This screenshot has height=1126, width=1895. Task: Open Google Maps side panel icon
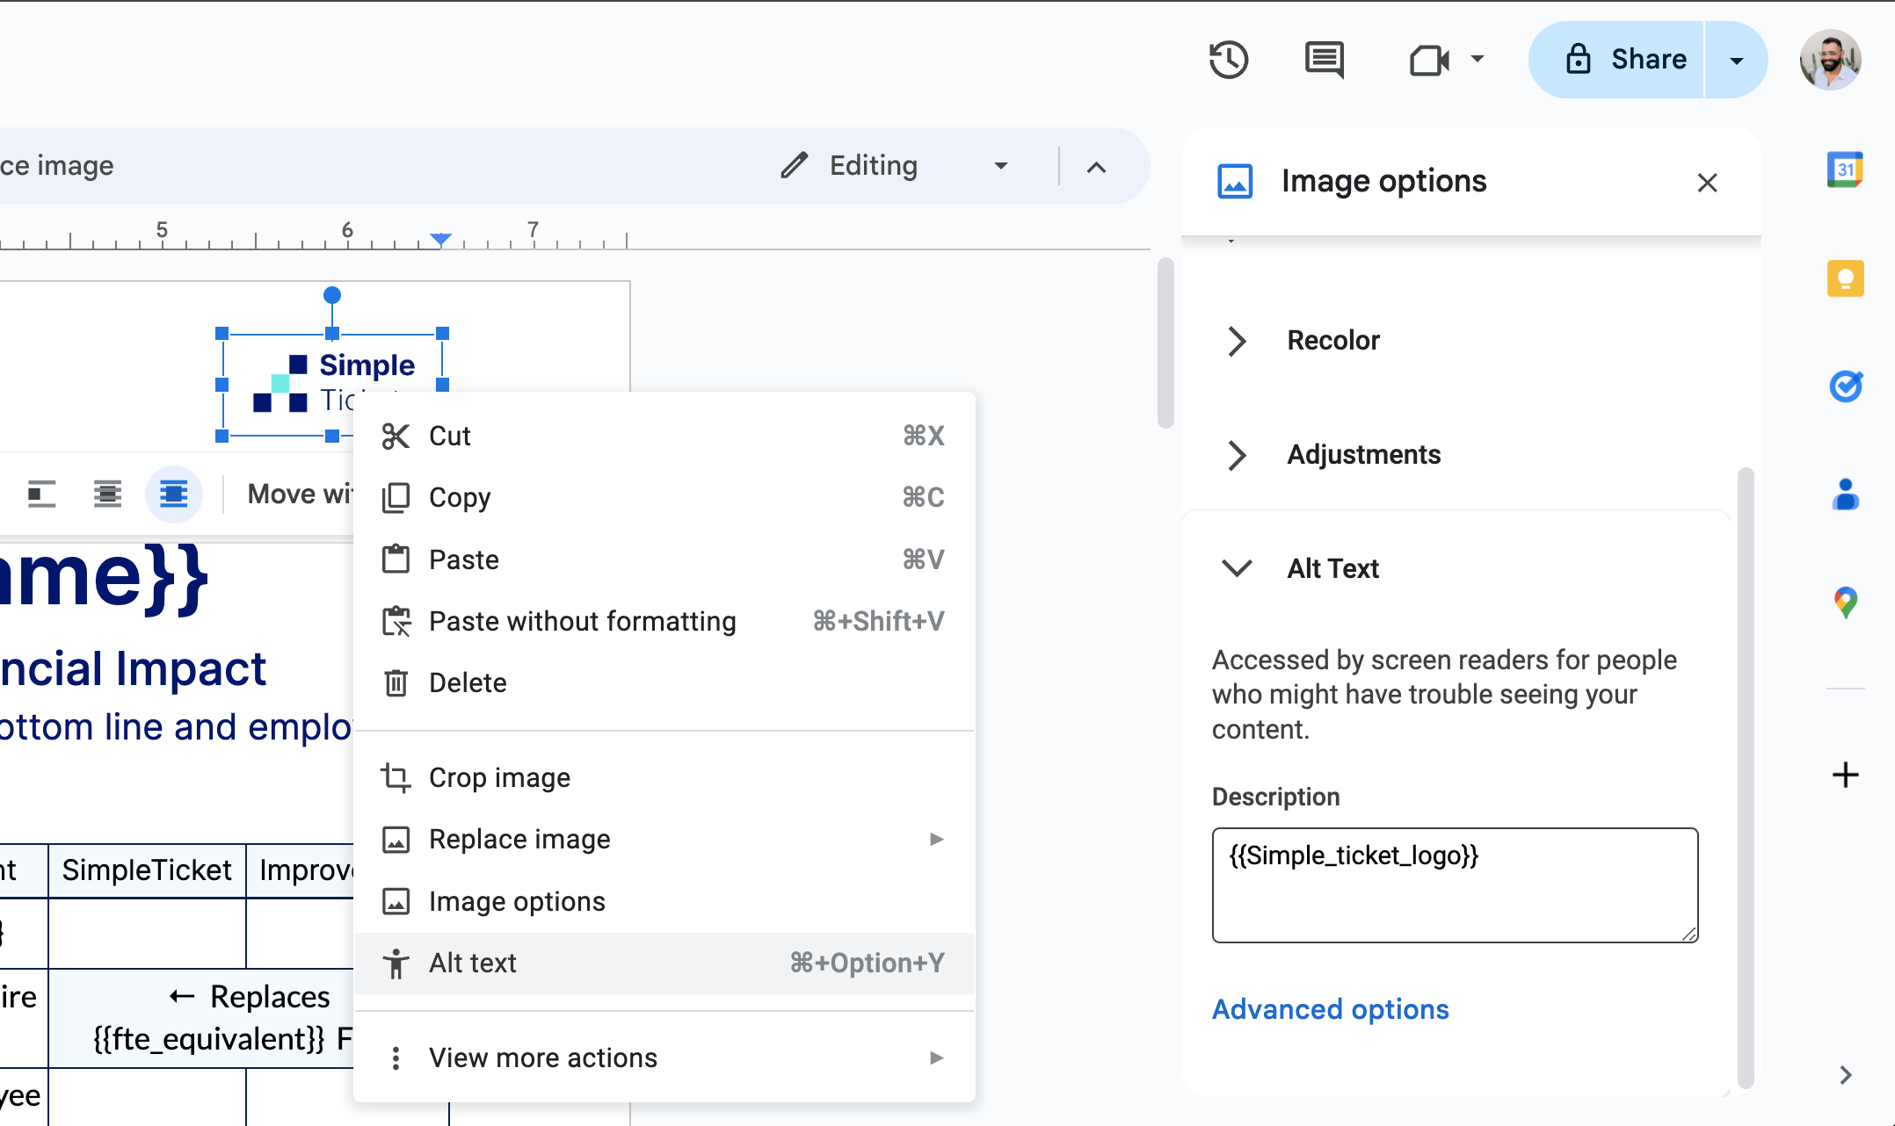[1845, 603]
